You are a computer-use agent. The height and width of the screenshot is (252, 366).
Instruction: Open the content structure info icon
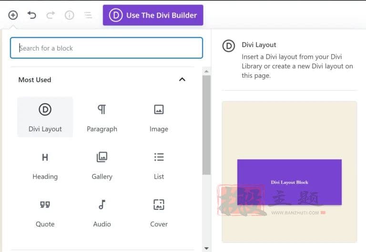pyautogui.click(x=69, y=15)
